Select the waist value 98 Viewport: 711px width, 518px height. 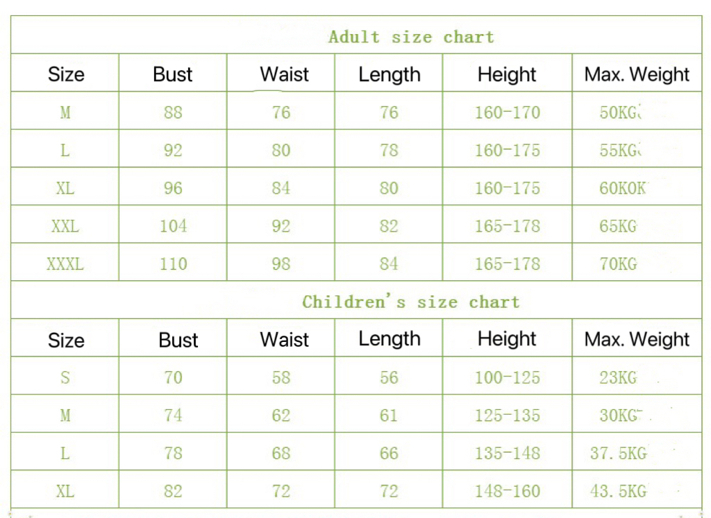coord(281,264)
